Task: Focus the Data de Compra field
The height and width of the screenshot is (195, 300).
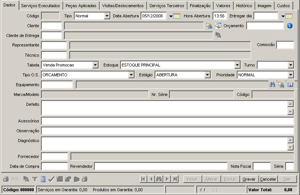Action: (55, 166)
